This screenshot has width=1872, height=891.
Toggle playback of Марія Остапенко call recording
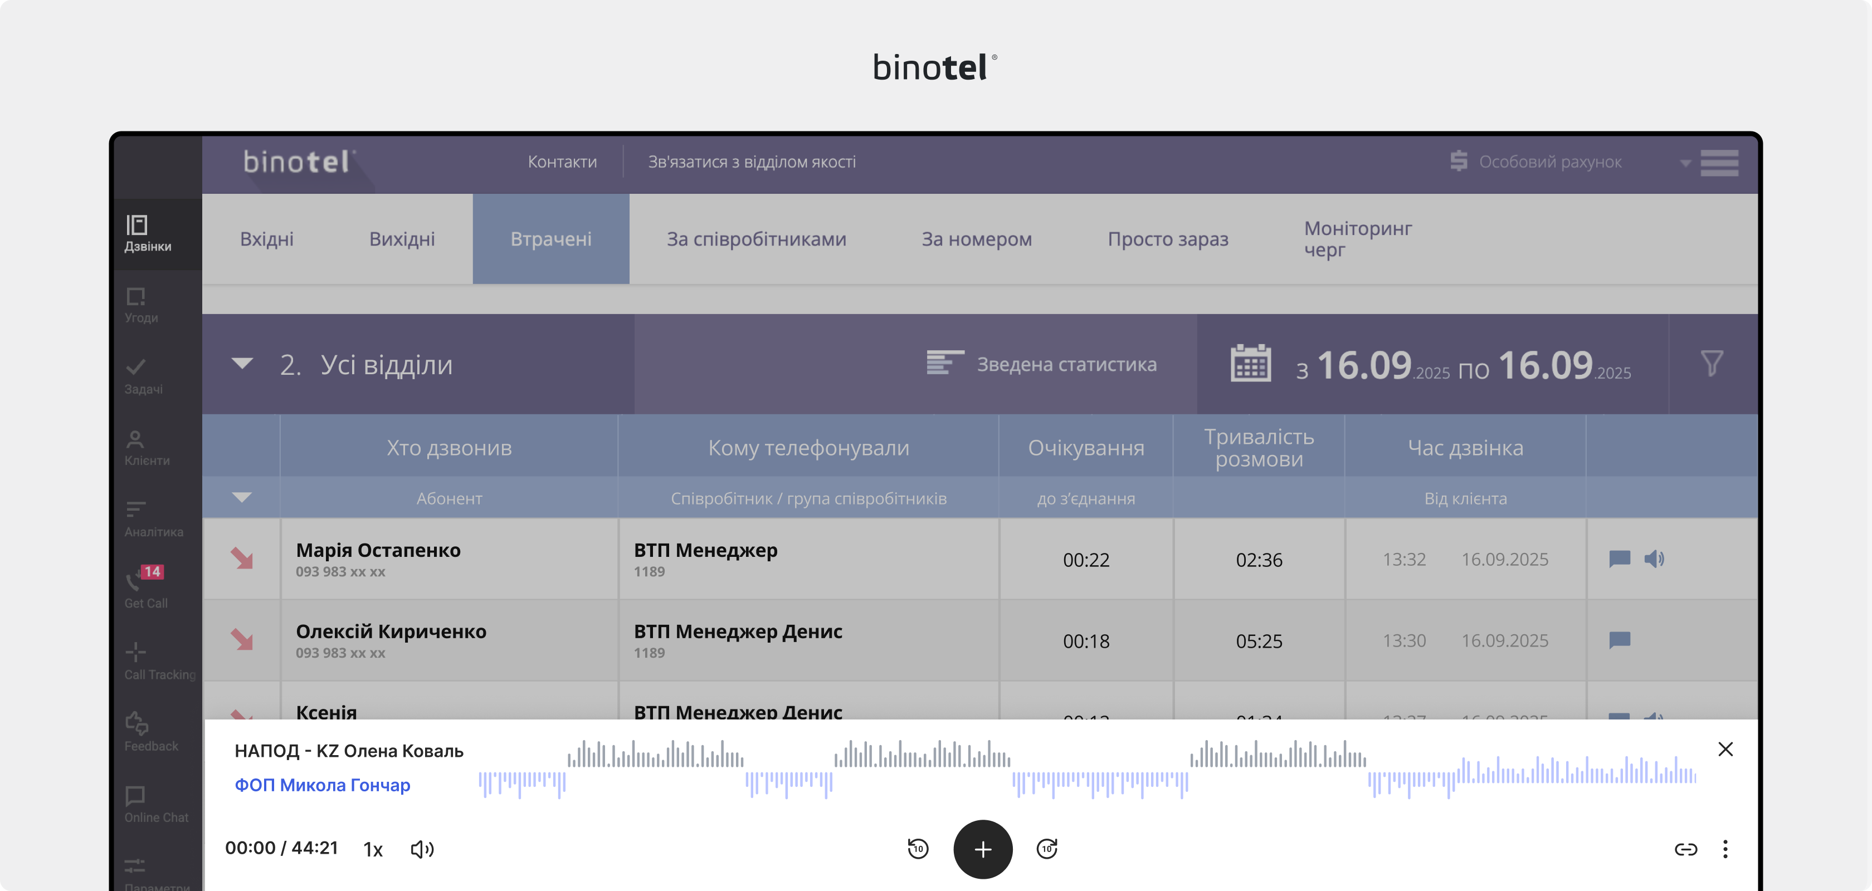pos(1655,559)
